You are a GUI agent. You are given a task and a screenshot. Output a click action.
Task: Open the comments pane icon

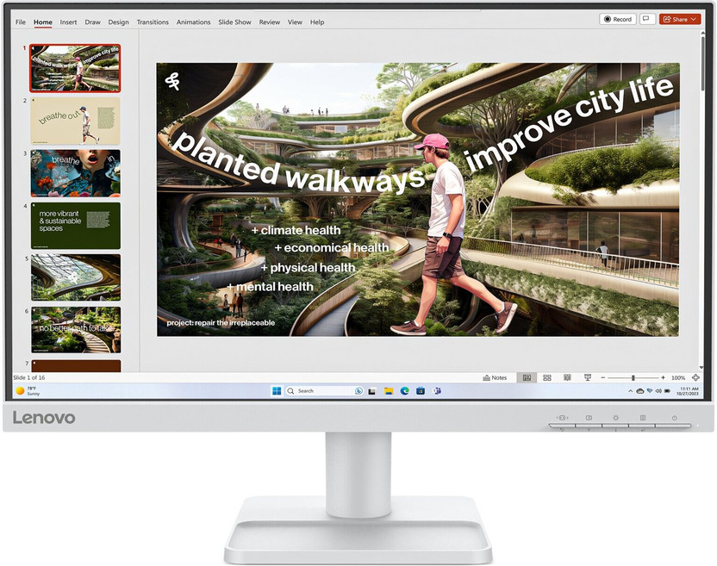(647, 19)
